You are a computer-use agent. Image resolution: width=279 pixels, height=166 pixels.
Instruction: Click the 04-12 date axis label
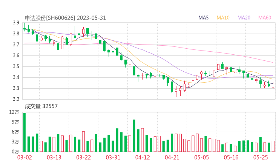click(x=143, y=157)
